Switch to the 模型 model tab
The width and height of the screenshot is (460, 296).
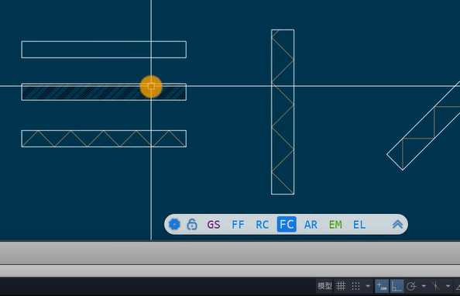[324, 286]
